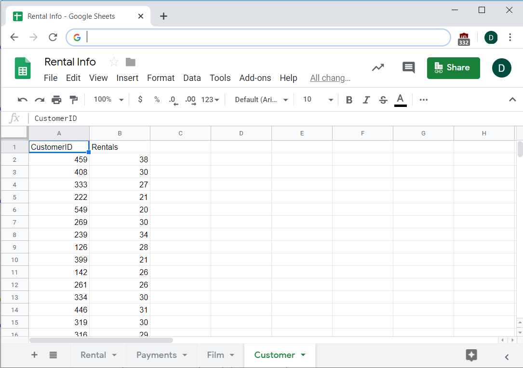Viewport: 523px width, 368px height.
Task: Click the All changes saved link
Action: coord(330,78)
